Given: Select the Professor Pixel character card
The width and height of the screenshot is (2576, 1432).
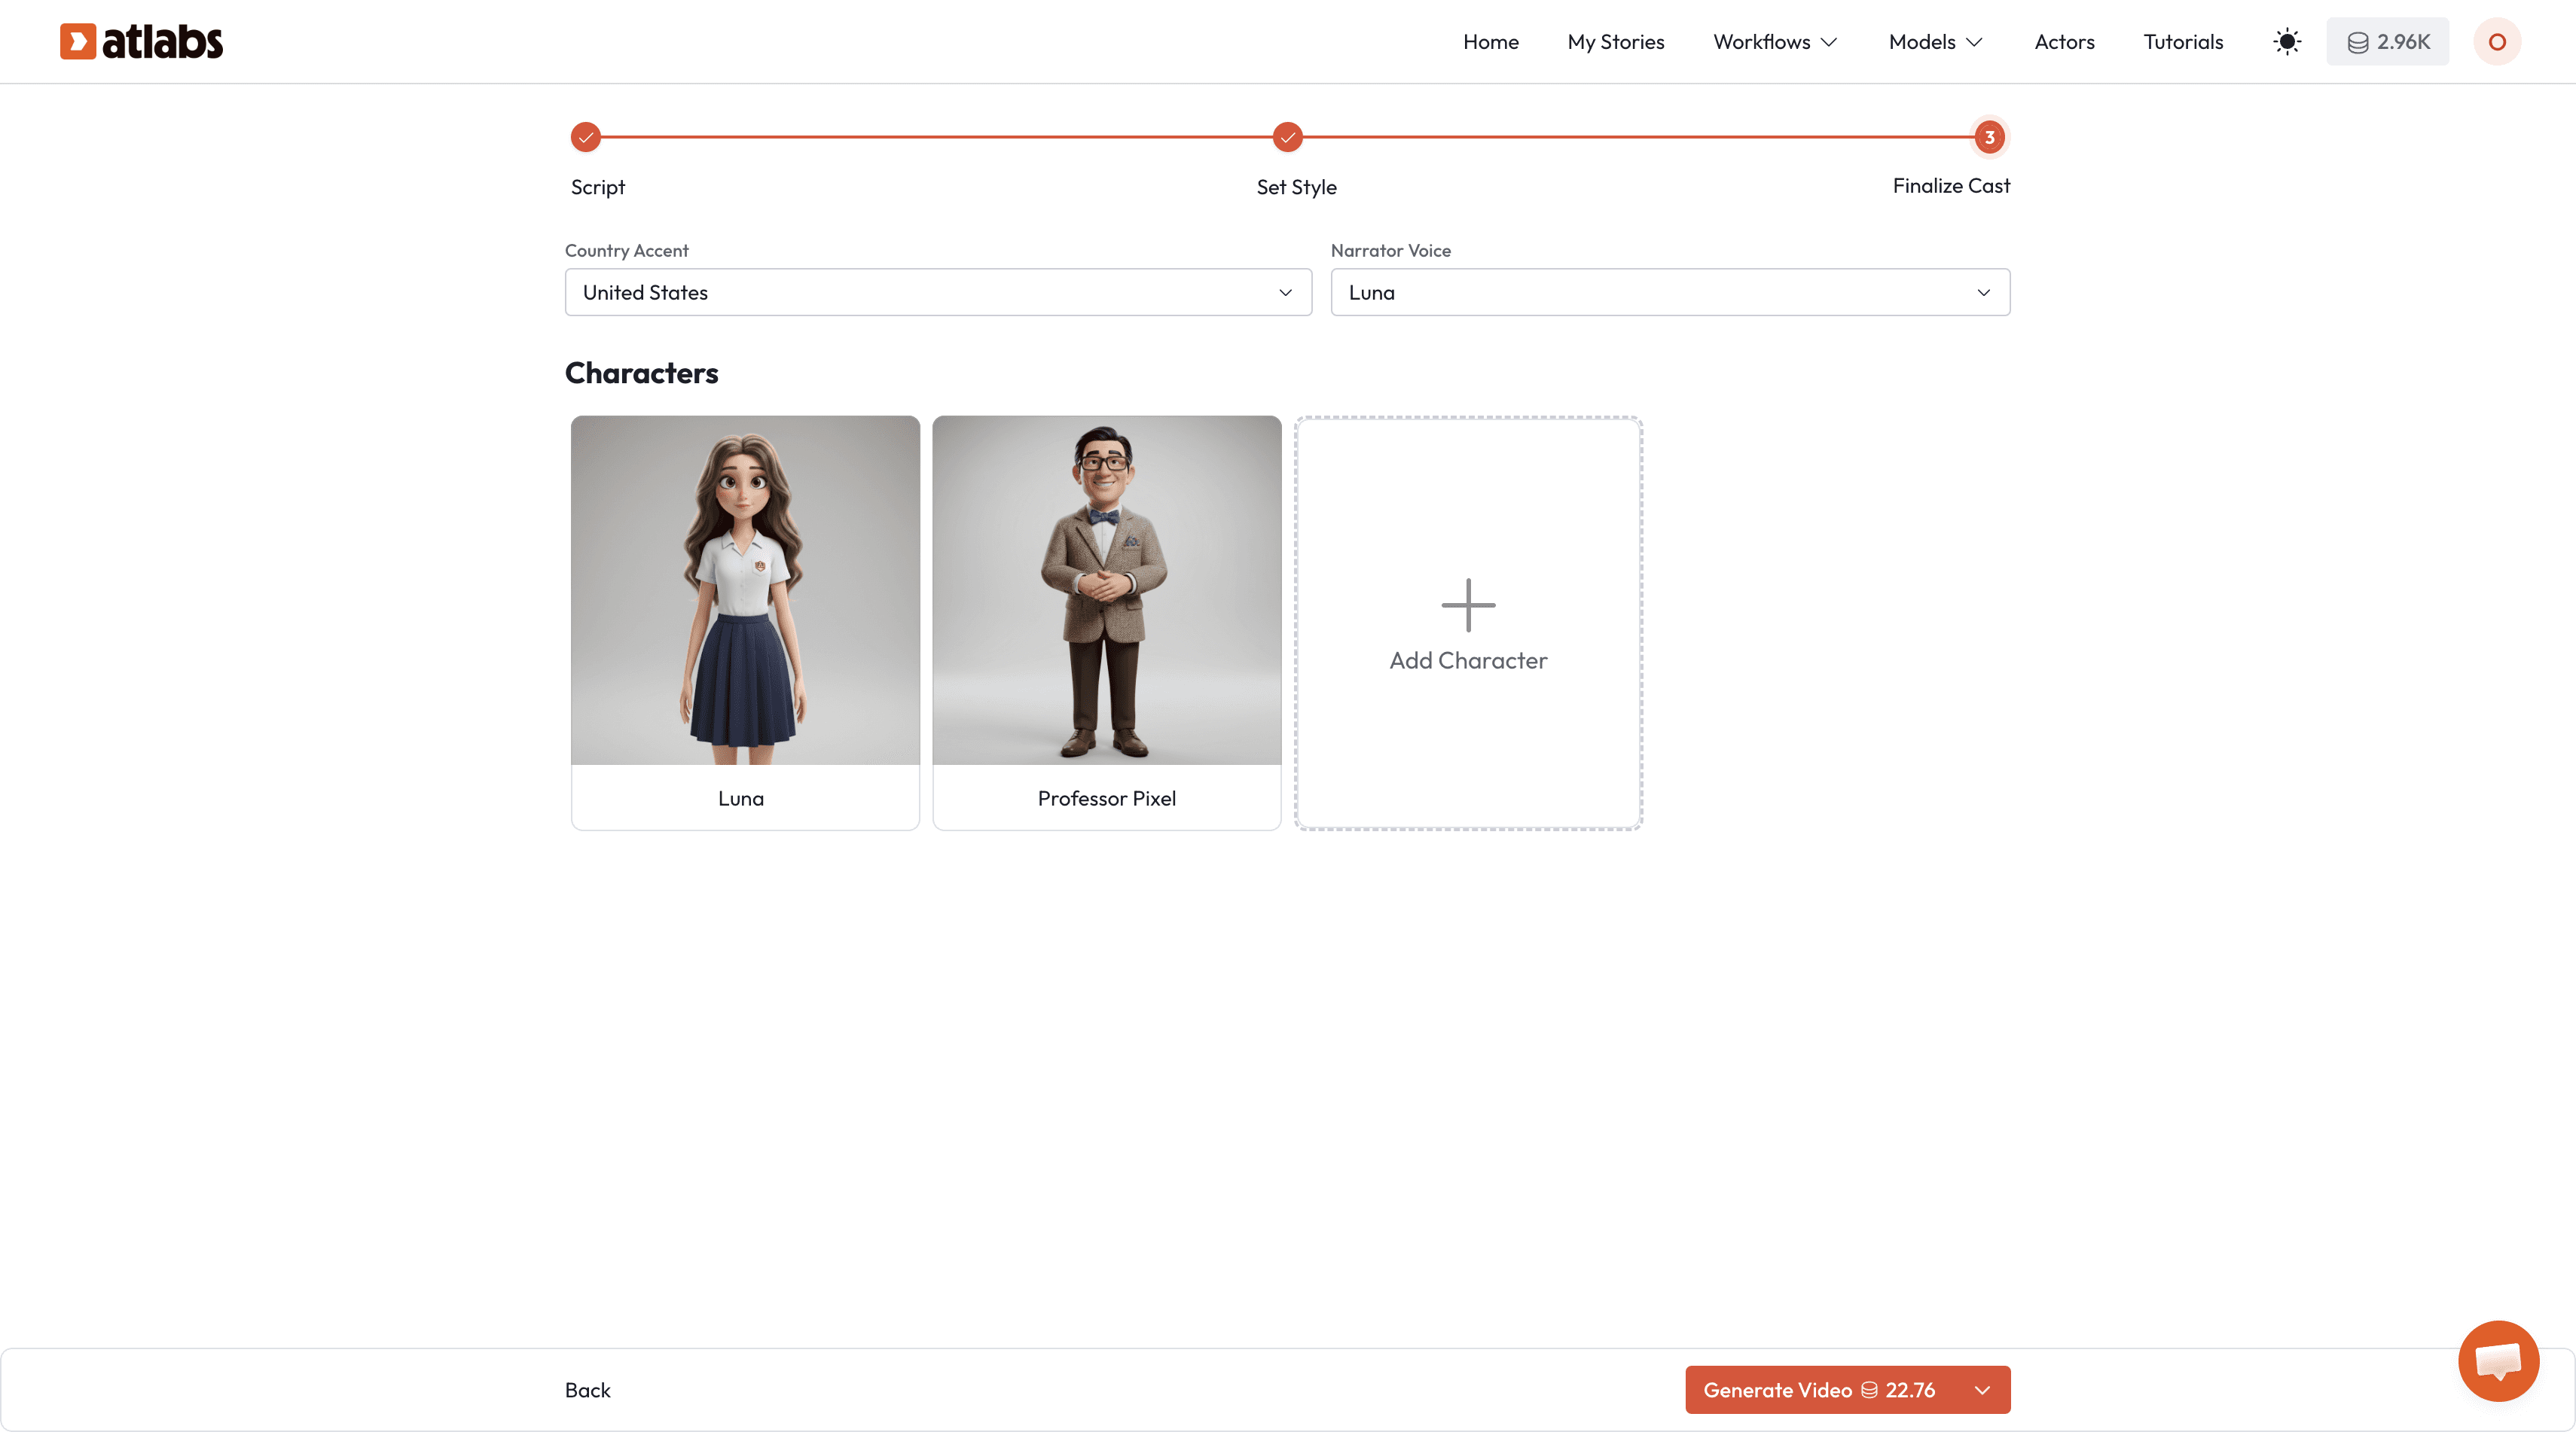Looking at the screenshot, I should tap(1106, 623).
